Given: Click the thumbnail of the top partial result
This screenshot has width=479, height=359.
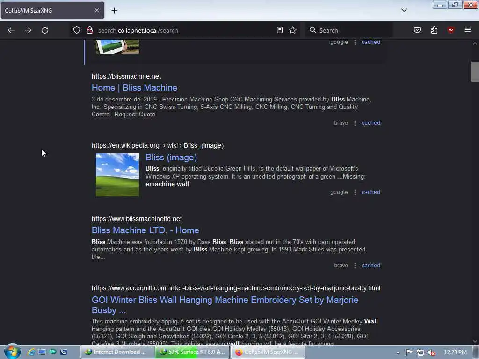Looking at the screenshot, I should (x=117, y=47).
